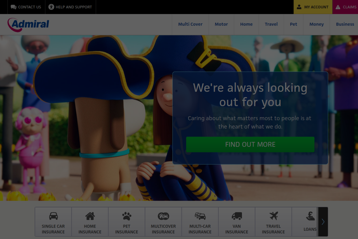Click the Single Car Insurance label
Viewport: 358px width, 239px height.
(x=53, y=229)
